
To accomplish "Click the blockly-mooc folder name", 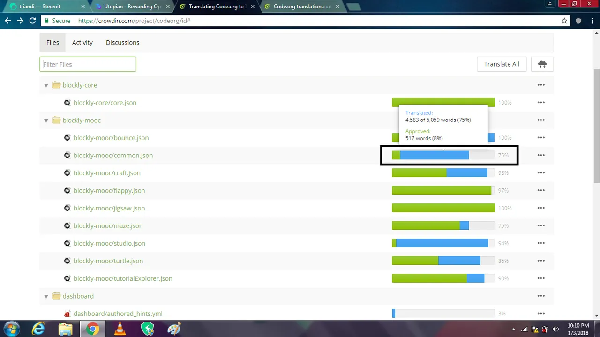I will pos(82,120).
